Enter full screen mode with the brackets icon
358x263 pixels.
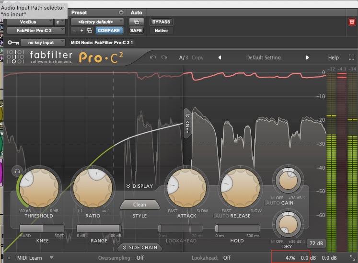pyautogui.click(x=351, y=57)
